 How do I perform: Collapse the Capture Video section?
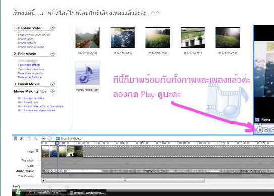click(52, 28)
